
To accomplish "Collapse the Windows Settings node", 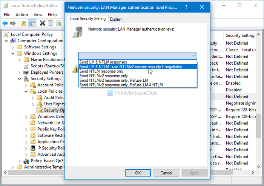I will click(13, 54).
